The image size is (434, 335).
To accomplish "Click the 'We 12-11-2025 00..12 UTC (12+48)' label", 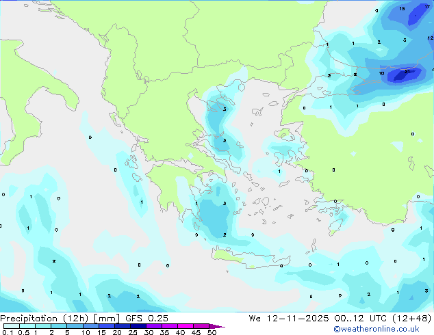I will (x=340, y=319).
